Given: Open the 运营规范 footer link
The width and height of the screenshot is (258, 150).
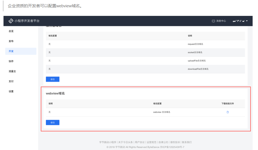Looking at the screenshot, I should pos(151,142).
